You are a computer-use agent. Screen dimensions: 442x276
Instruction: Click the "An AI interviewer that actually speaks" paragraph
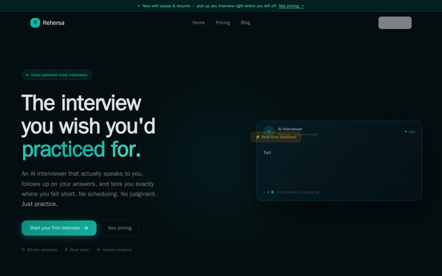pos(89,189)
